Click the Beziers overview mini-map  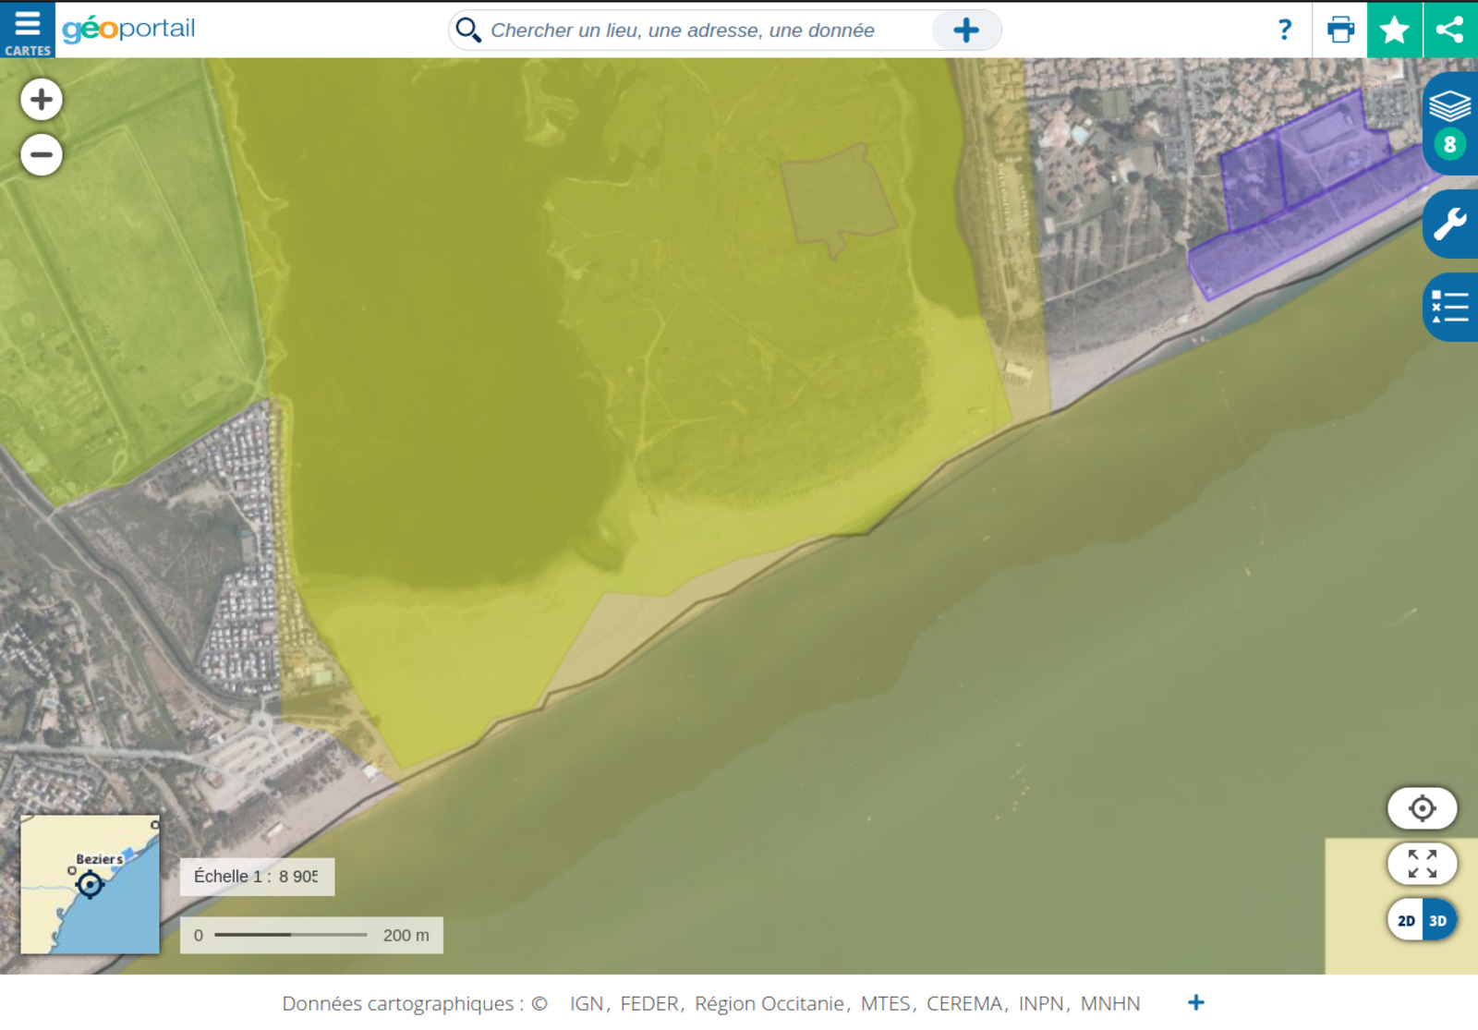coord(90,884)
